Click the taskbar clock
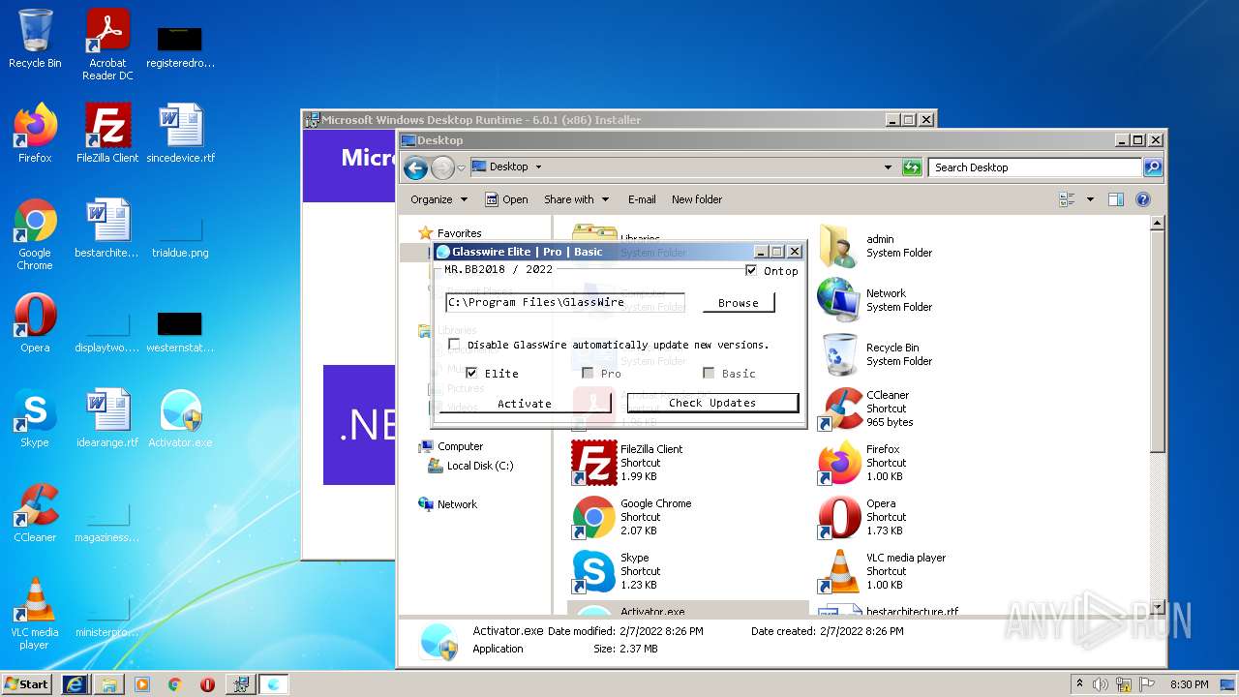1239x697 pixels. click(1189, 684)
